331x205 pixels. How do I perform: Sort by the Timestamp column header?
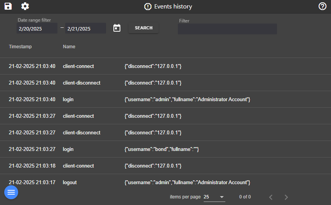tap(20, 47)
